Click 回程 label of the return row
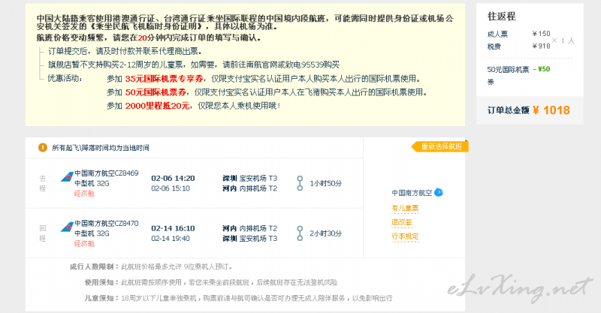 [43, 233]
